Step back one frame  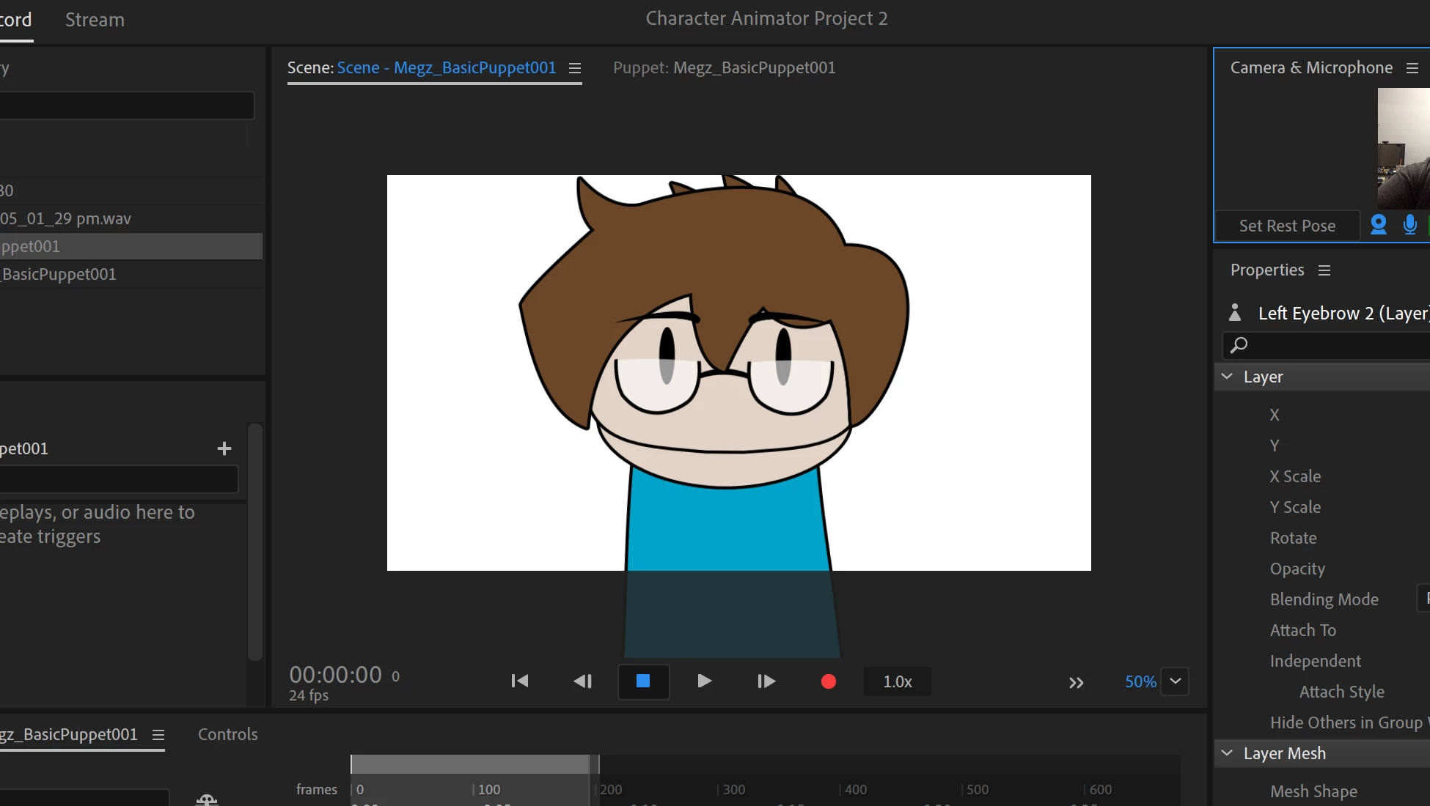582,681
